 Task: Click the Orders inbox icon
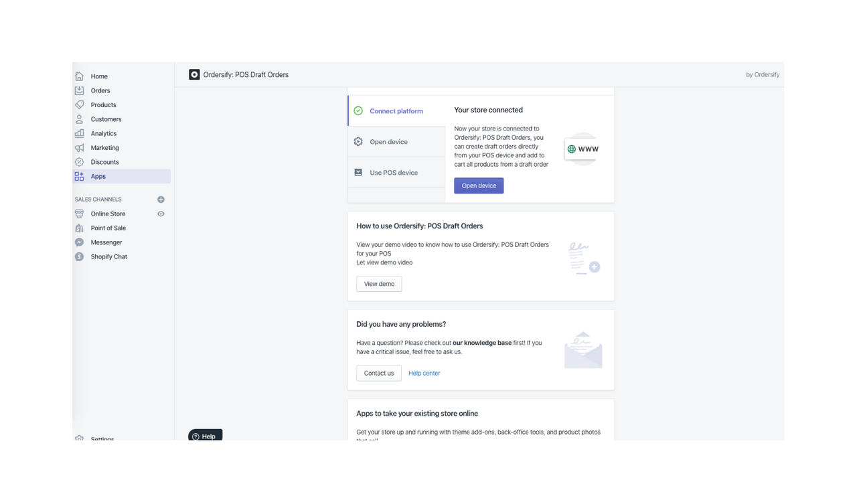tap(79, 90)
